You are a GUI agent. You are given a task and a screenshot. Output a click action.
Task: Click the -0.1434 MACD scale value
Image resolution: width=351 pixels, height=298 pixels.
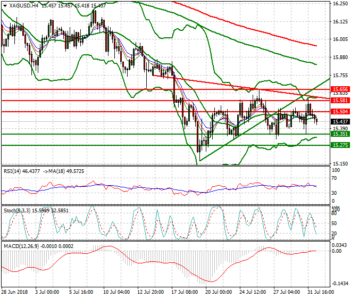click(x=340, y=284)
